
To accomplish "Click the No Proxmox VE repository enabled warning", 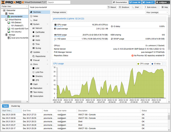I will [x=148, y=55].
